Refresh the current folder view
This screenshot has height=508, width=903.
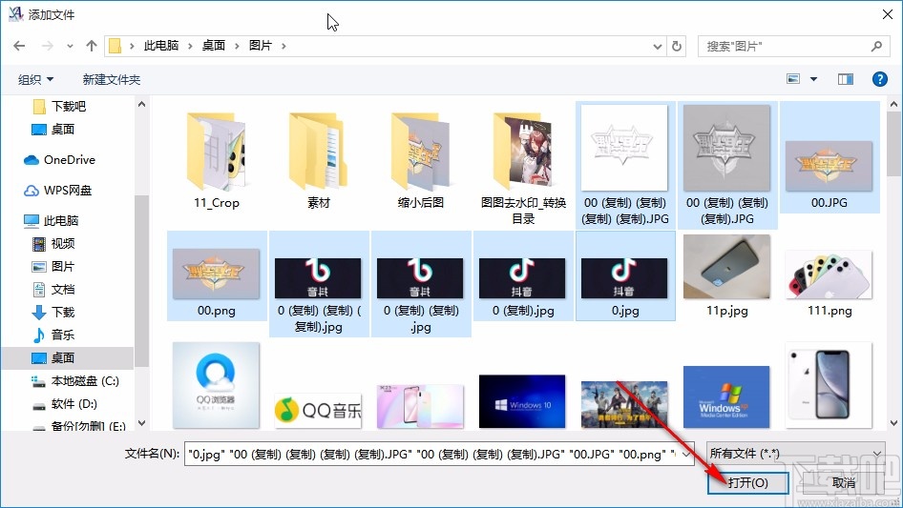pyautogui.click(x=677, y=46)
